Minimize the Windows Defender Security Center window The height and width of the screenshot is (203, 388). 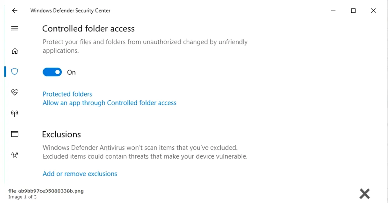(333, 11)
